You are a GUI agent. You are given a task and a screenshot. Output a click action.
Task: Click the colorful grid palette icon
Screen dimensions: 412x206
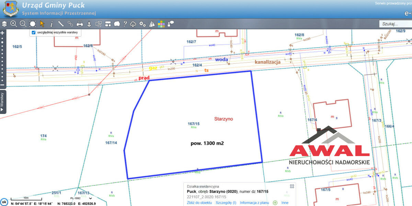[x=161, y=24]
